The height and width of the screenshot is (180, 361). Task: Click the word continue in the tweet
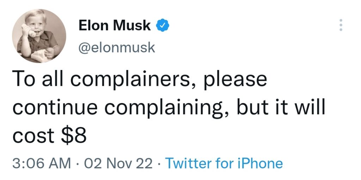[55, 108]
